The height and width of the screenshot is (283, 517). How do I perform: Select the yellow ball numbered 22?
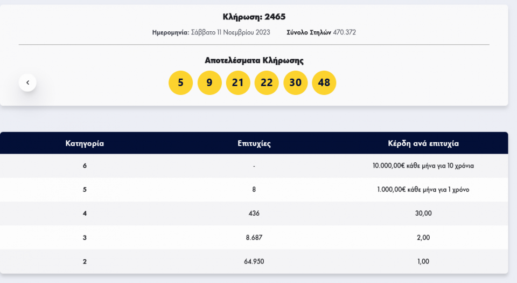point(267,83)
